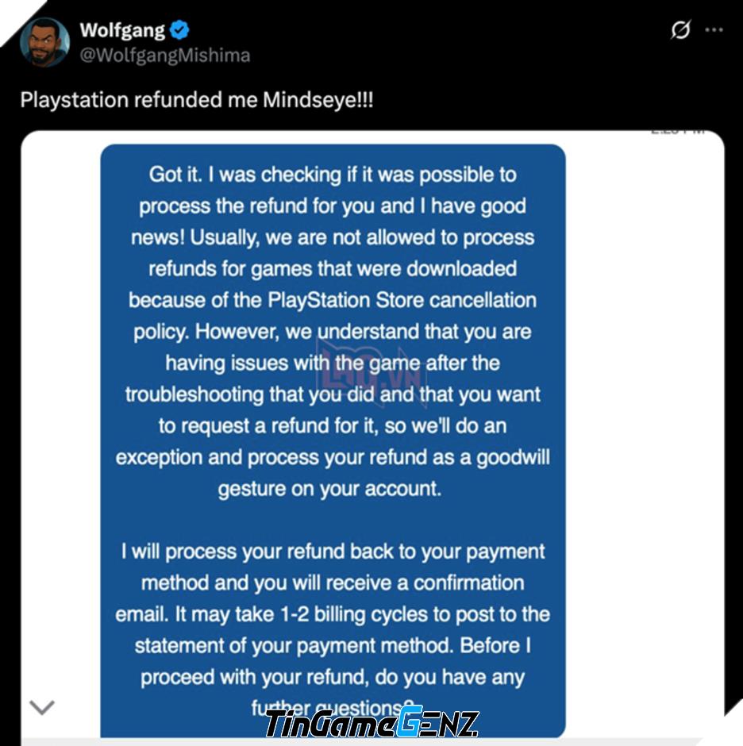The width and height of the screenshot is (743, 746).
Task: Open Wolfgang's profile avatar
Action: tap(44, 42)
